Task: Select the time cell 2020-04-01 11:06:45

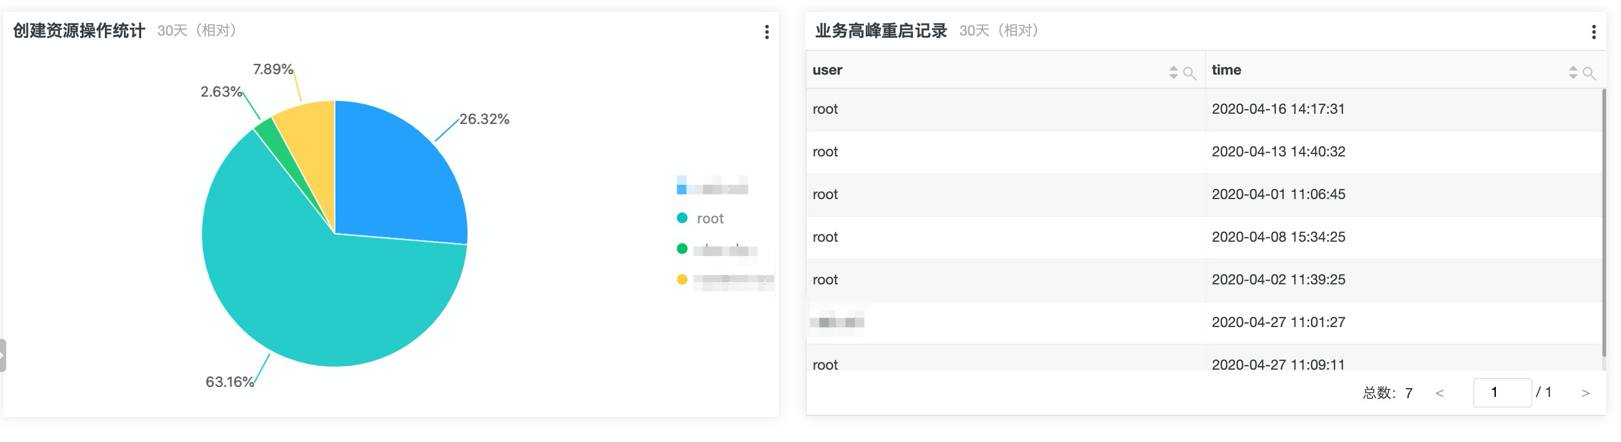Action: click(1278, 195)
